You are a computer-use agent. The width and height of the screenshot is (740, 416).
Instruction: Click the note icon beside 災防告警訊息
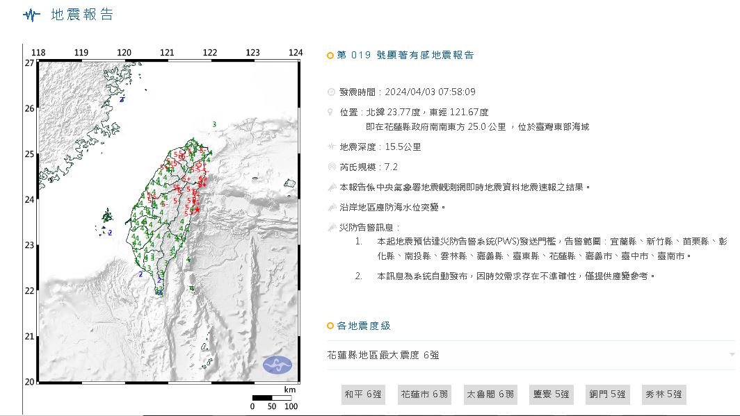(x=330, y=228)
